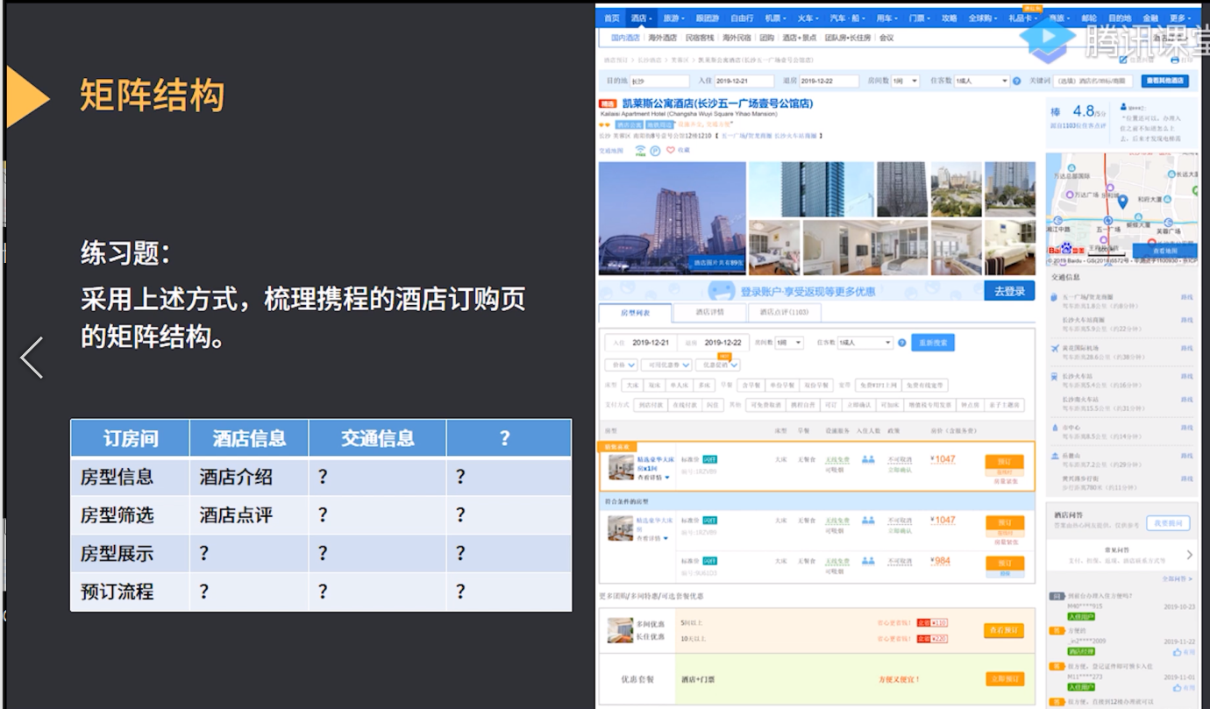Open common Q&A right chevron
The height and width of the screenshot is (709, 1210).
coord(1189,555)
